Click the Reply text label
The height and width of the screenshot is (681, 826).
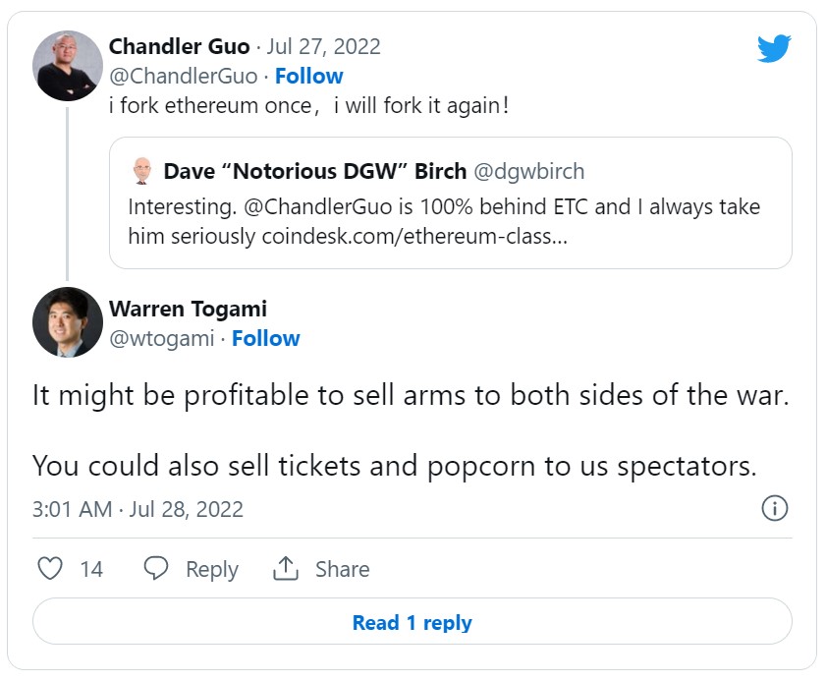pos(212,569)
